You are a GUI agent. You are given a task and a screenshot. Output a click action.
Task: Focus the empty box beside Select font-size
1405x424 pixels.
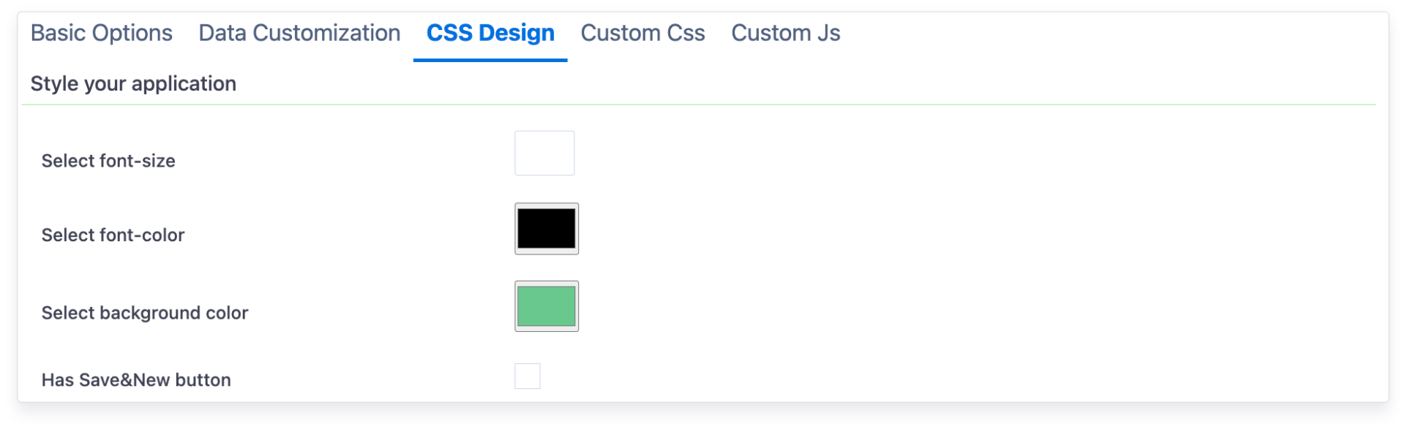pos(544,154)
